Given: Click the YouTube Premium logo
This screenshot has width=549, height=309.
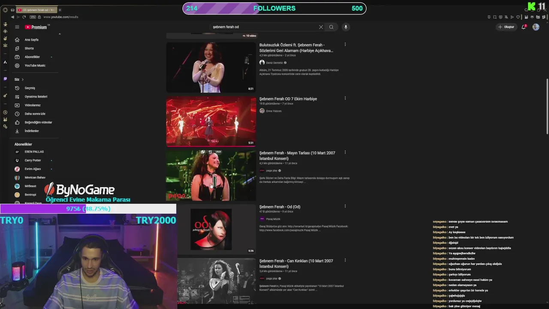Looking at the screenshot, I should pyautogui.click(x=36, y=27).
